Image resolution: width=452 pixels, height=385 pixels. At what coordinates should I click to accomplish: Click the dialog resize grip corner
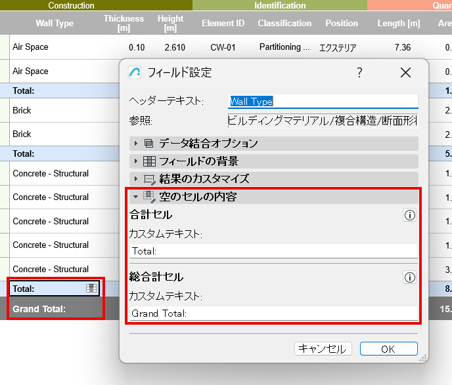pos(422,358)
